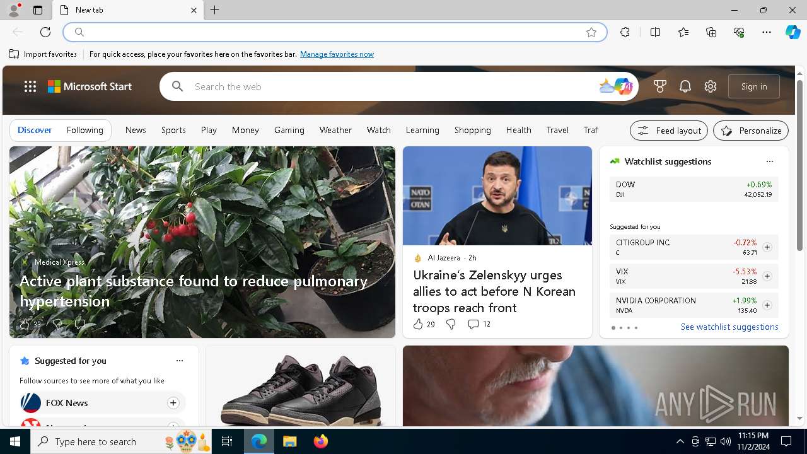Open the Health category
Screen dimensions: 807x454
[519, 131]
